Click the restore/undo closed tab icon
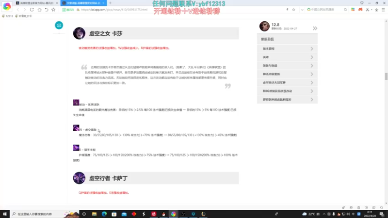 47,10
